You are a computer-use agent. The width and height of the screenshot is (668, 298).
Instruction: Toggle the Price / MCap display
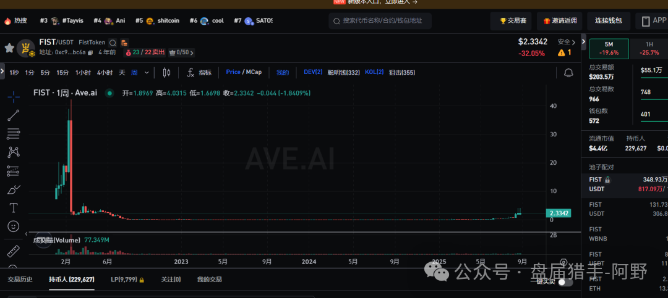pyautogui.click(x=244, y=72)
